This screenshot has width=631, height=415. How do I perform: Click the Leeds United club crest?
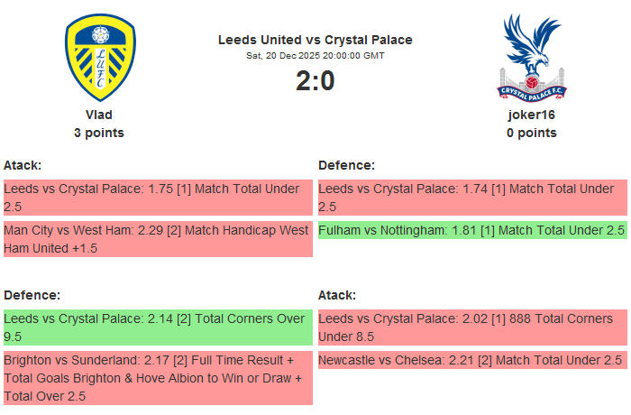pos(99,57)
